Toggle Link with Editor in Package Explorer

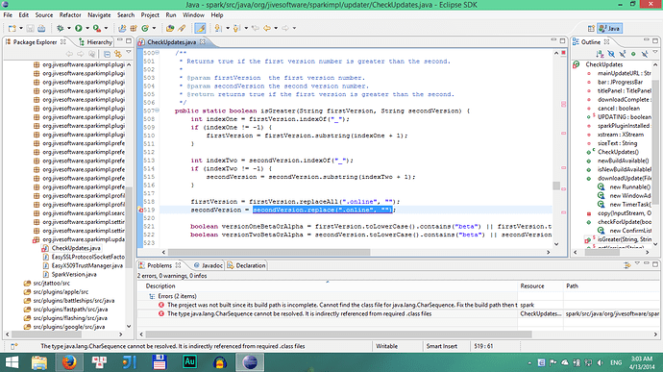(x=118, y=54)
